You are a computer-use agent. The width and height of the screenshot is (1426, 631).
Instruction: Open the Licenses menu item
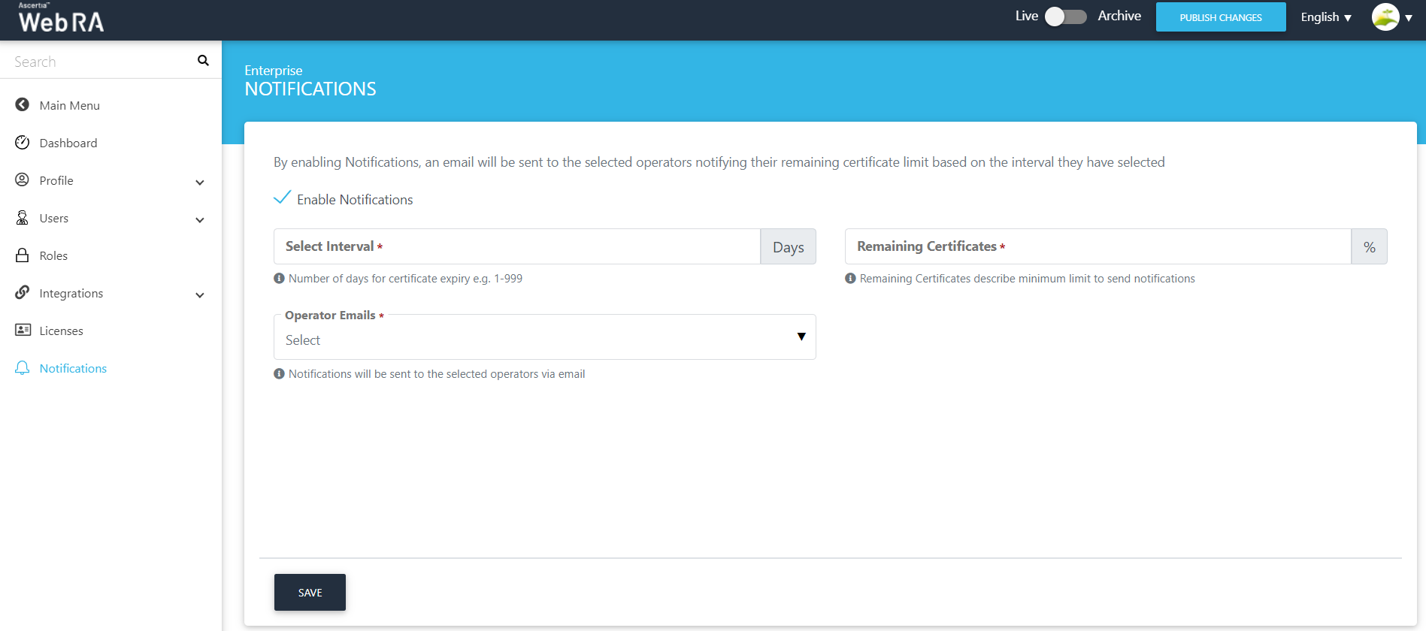click(62, 331)
